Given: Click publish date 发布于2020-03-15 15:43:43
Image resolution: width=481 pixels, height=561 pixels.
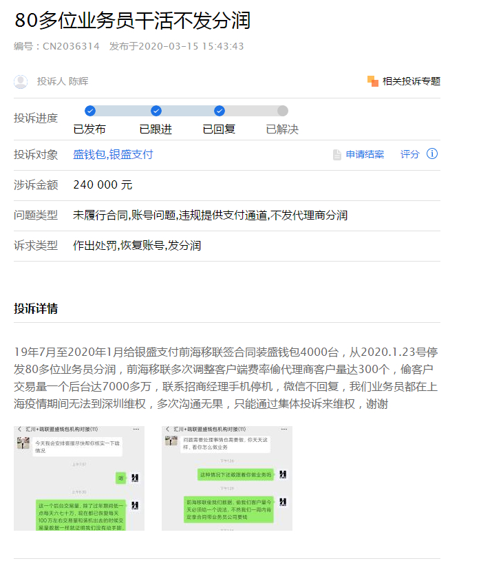Looking at the screenshot, I should pos(177,46).
